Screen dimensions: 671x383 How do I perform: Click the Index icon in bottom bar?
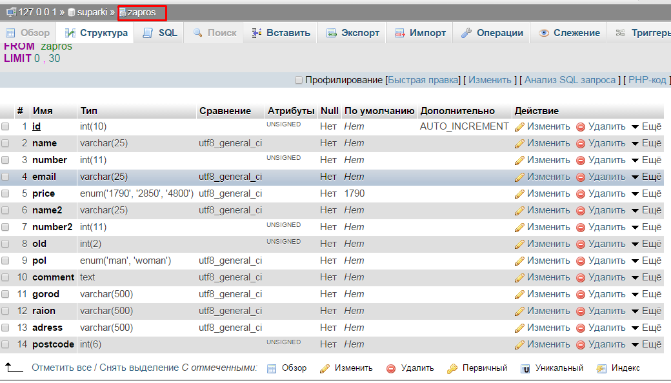click(601, 369)
